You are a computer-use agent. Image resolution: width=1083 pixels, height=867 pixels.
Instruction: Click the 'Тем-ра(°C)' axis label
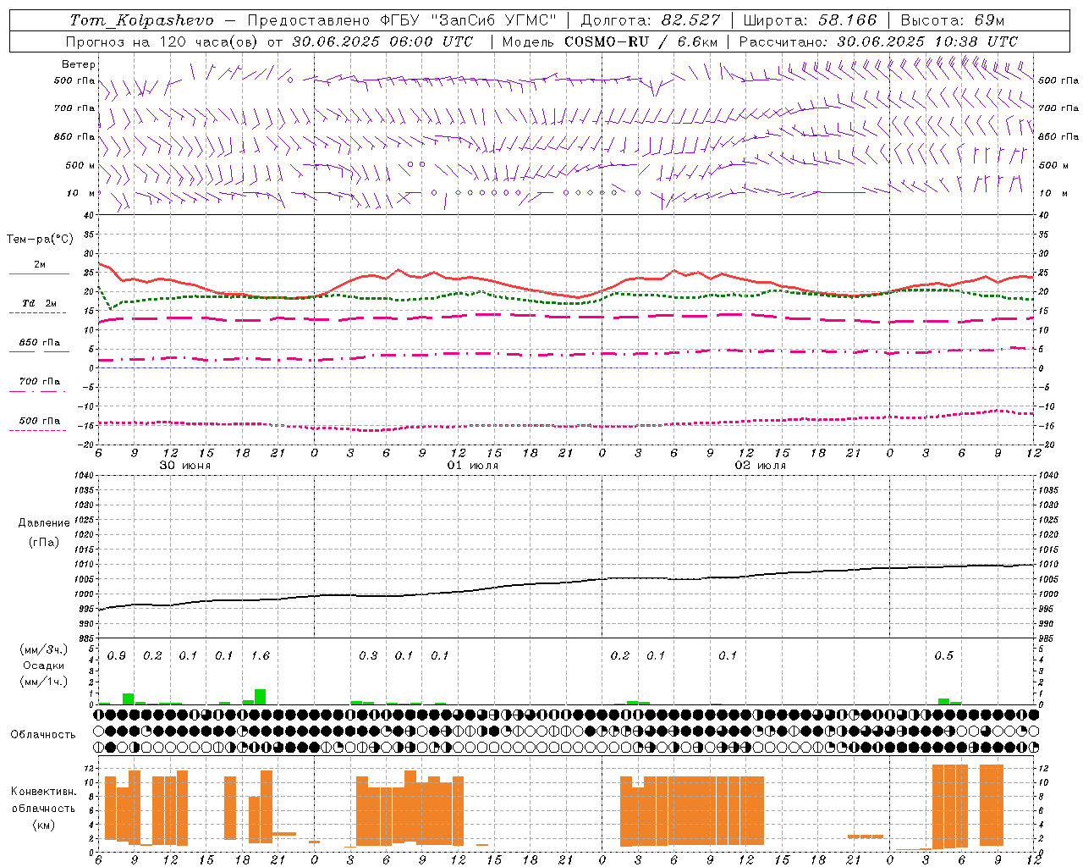40,240
